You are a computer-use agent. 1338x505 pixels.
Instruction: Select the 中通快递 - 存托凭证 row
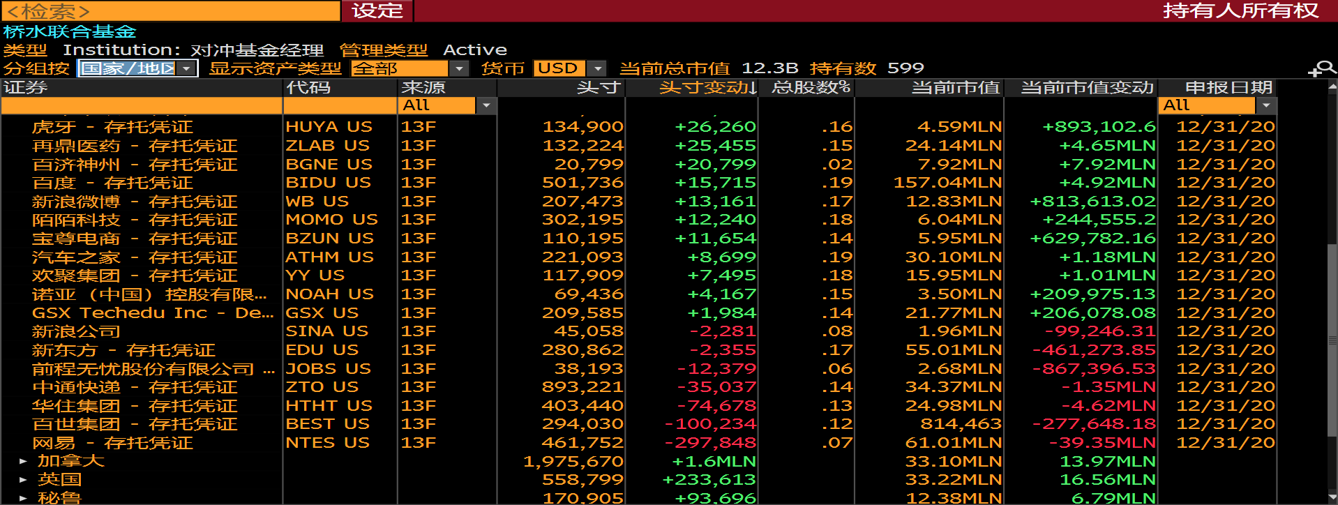[639, 387]
